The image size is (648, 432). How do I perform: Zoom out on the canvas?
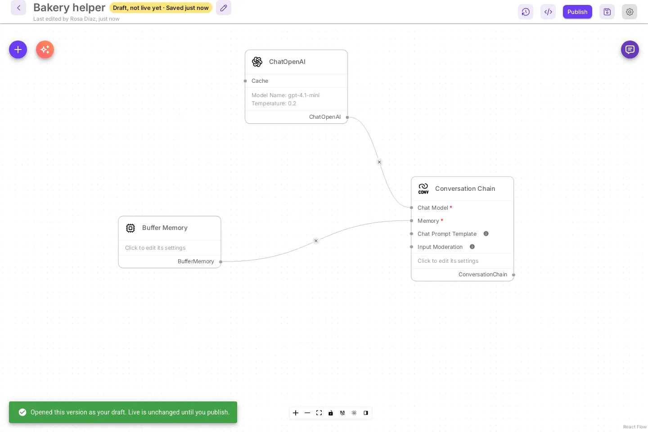307,413
